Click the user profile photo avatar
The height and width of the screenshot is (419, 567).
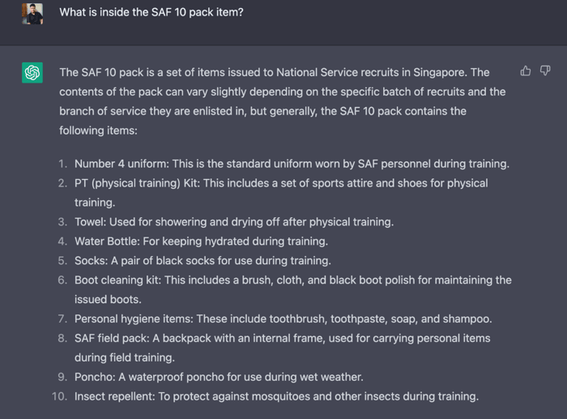point(32,13)
